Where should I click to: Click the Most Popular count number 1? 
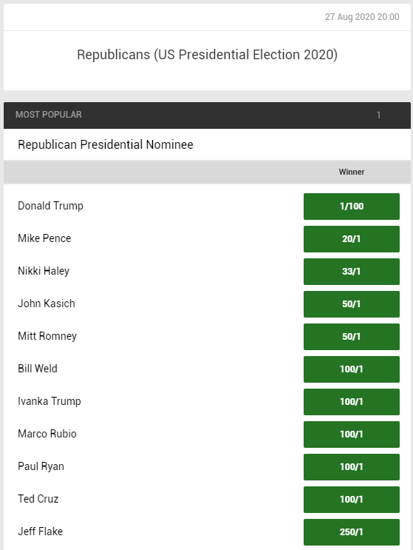coord(378,115)
